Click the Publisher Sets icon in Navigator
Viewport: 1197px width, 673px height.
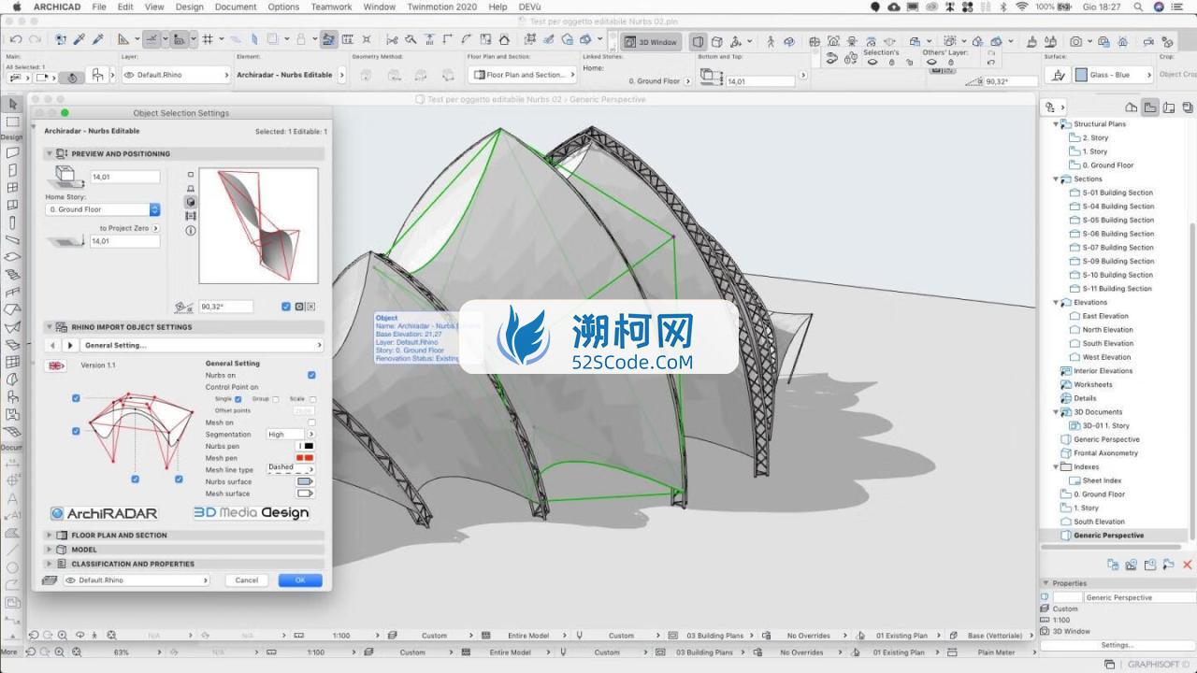coord(1187,107)
